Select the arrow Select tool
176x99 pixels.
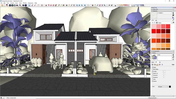(x=29, y=5)
